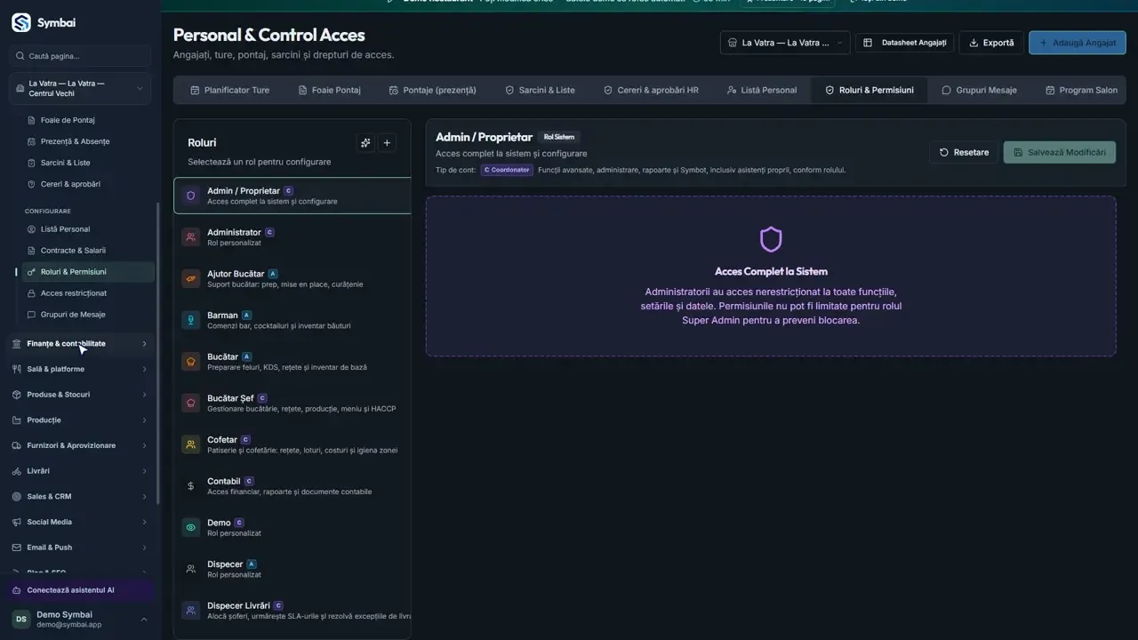The height and width of the screenshot is (640, 1138).
Task: Click the Salvează Modificări button
Action: tap(1060, 152)
